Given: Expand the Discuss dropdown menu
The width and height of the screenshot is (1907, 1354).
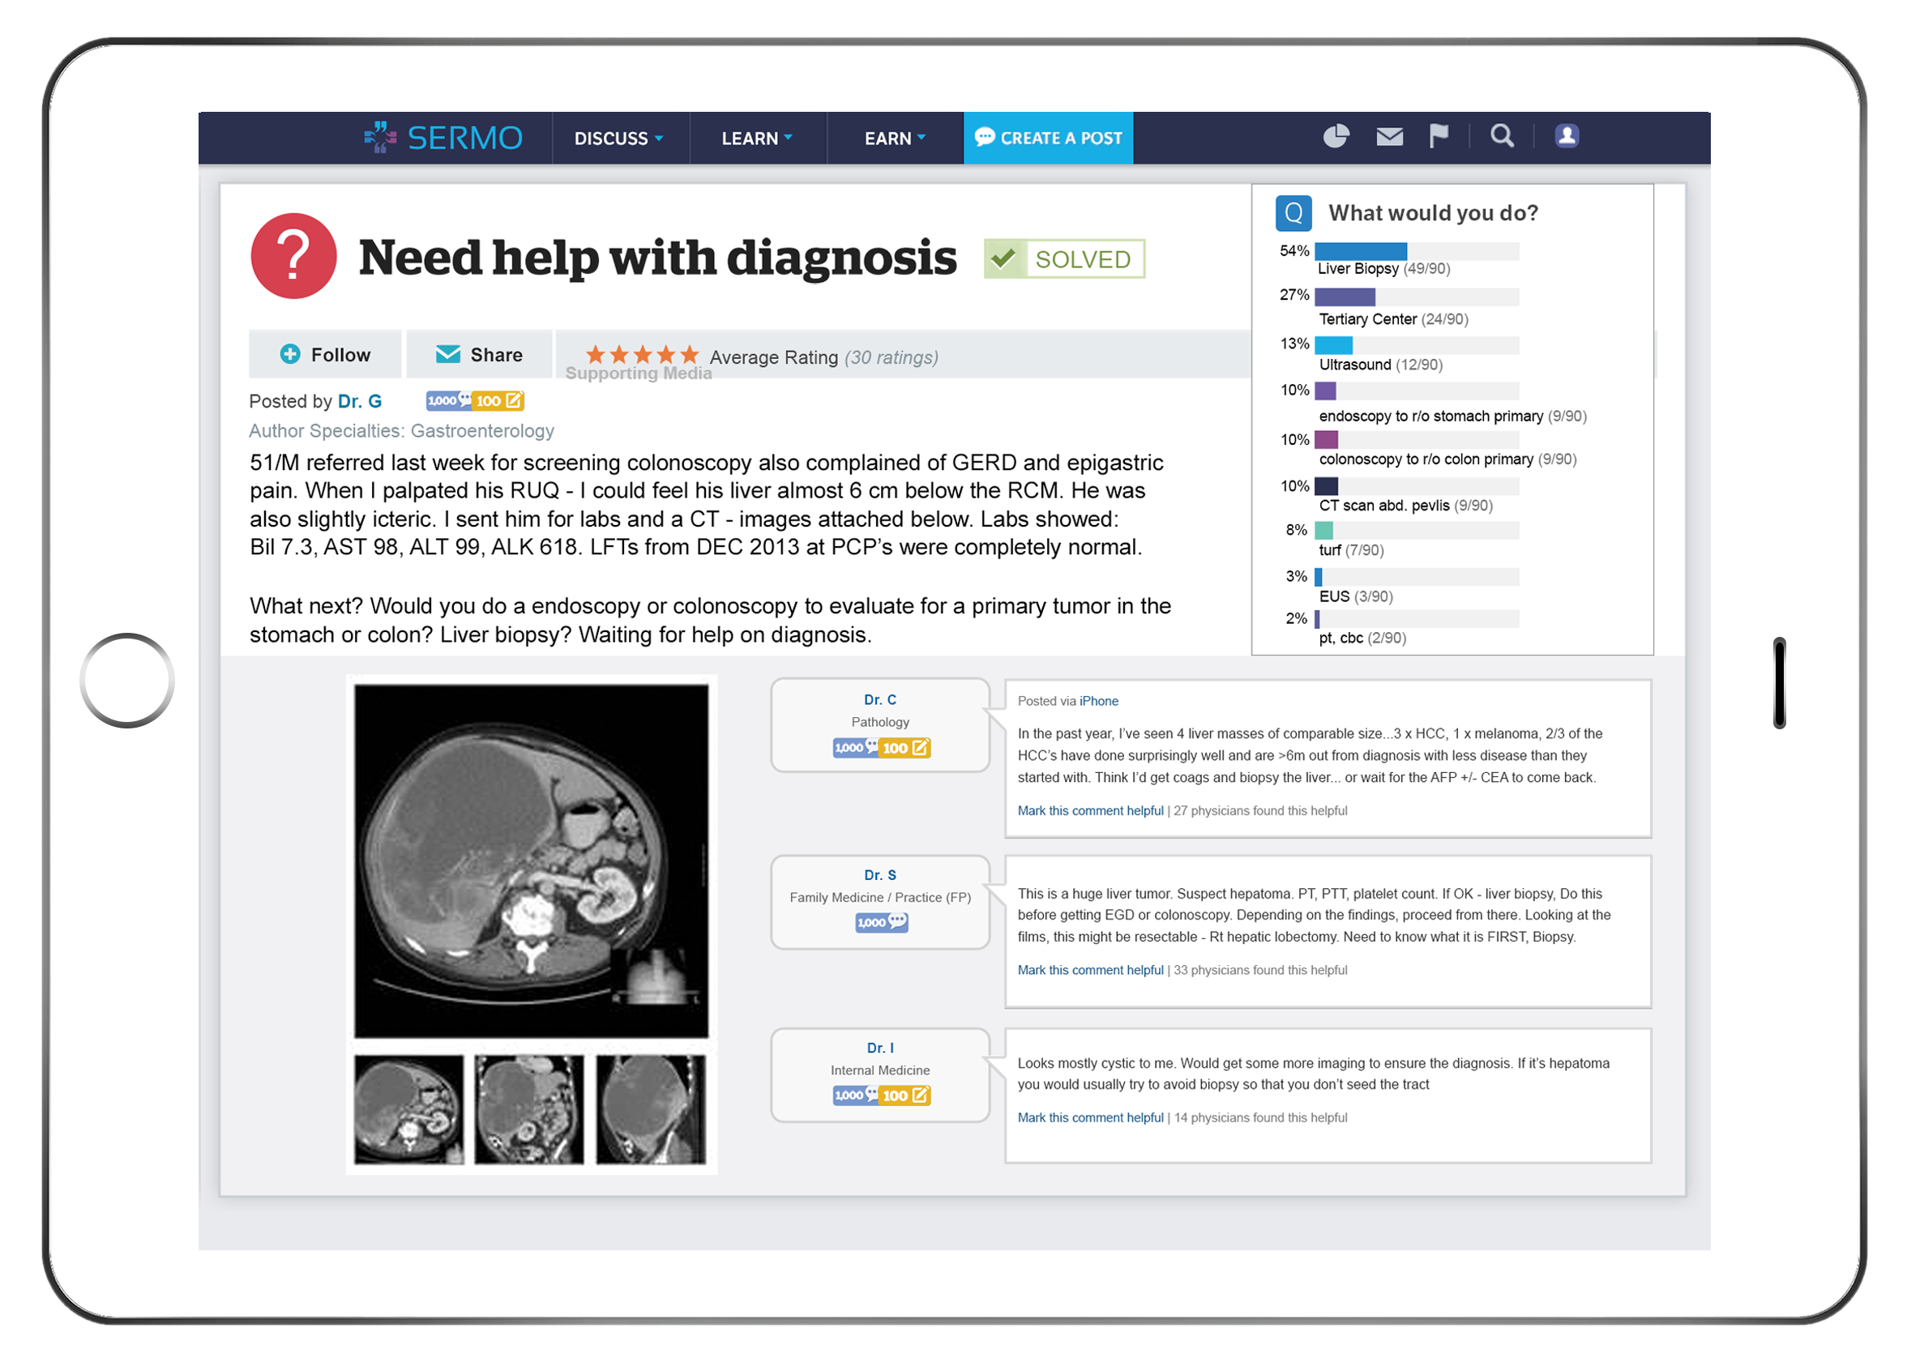Looking at the screenshot, I should pos(618,139).
